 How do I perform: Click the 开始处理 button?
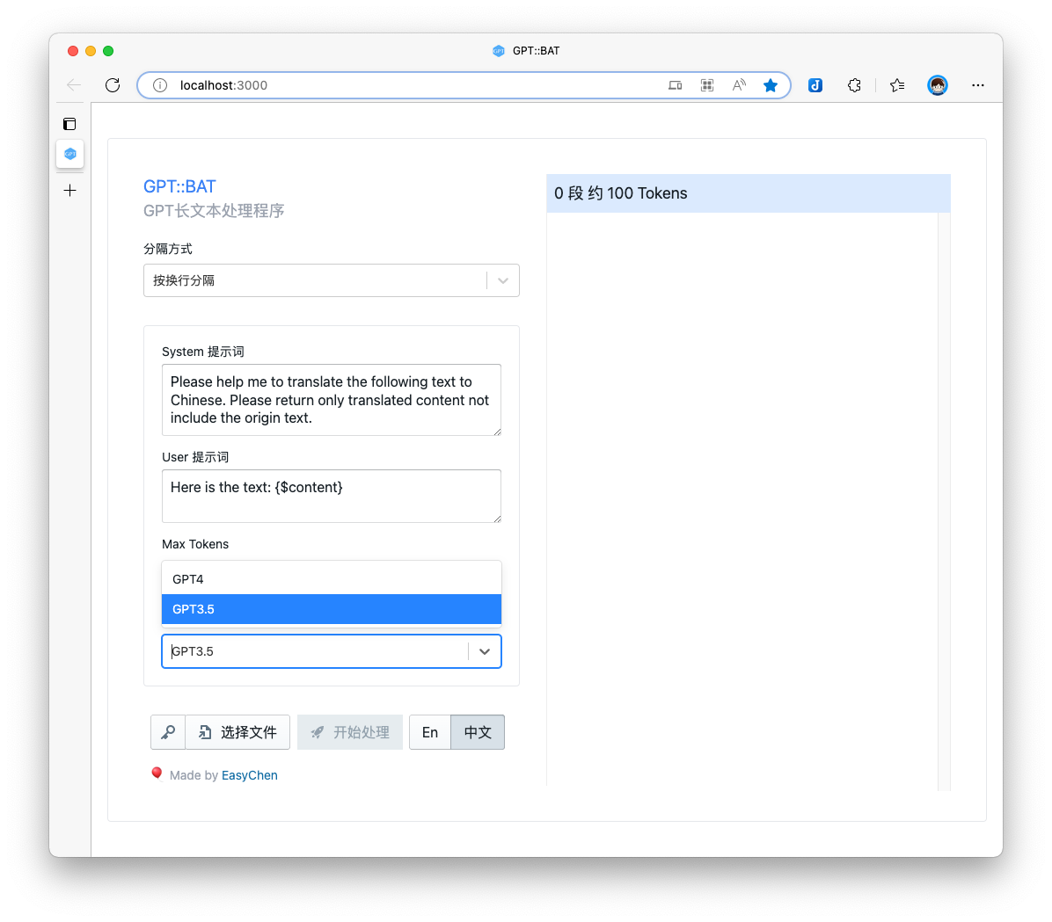click(x=349, y=732)
